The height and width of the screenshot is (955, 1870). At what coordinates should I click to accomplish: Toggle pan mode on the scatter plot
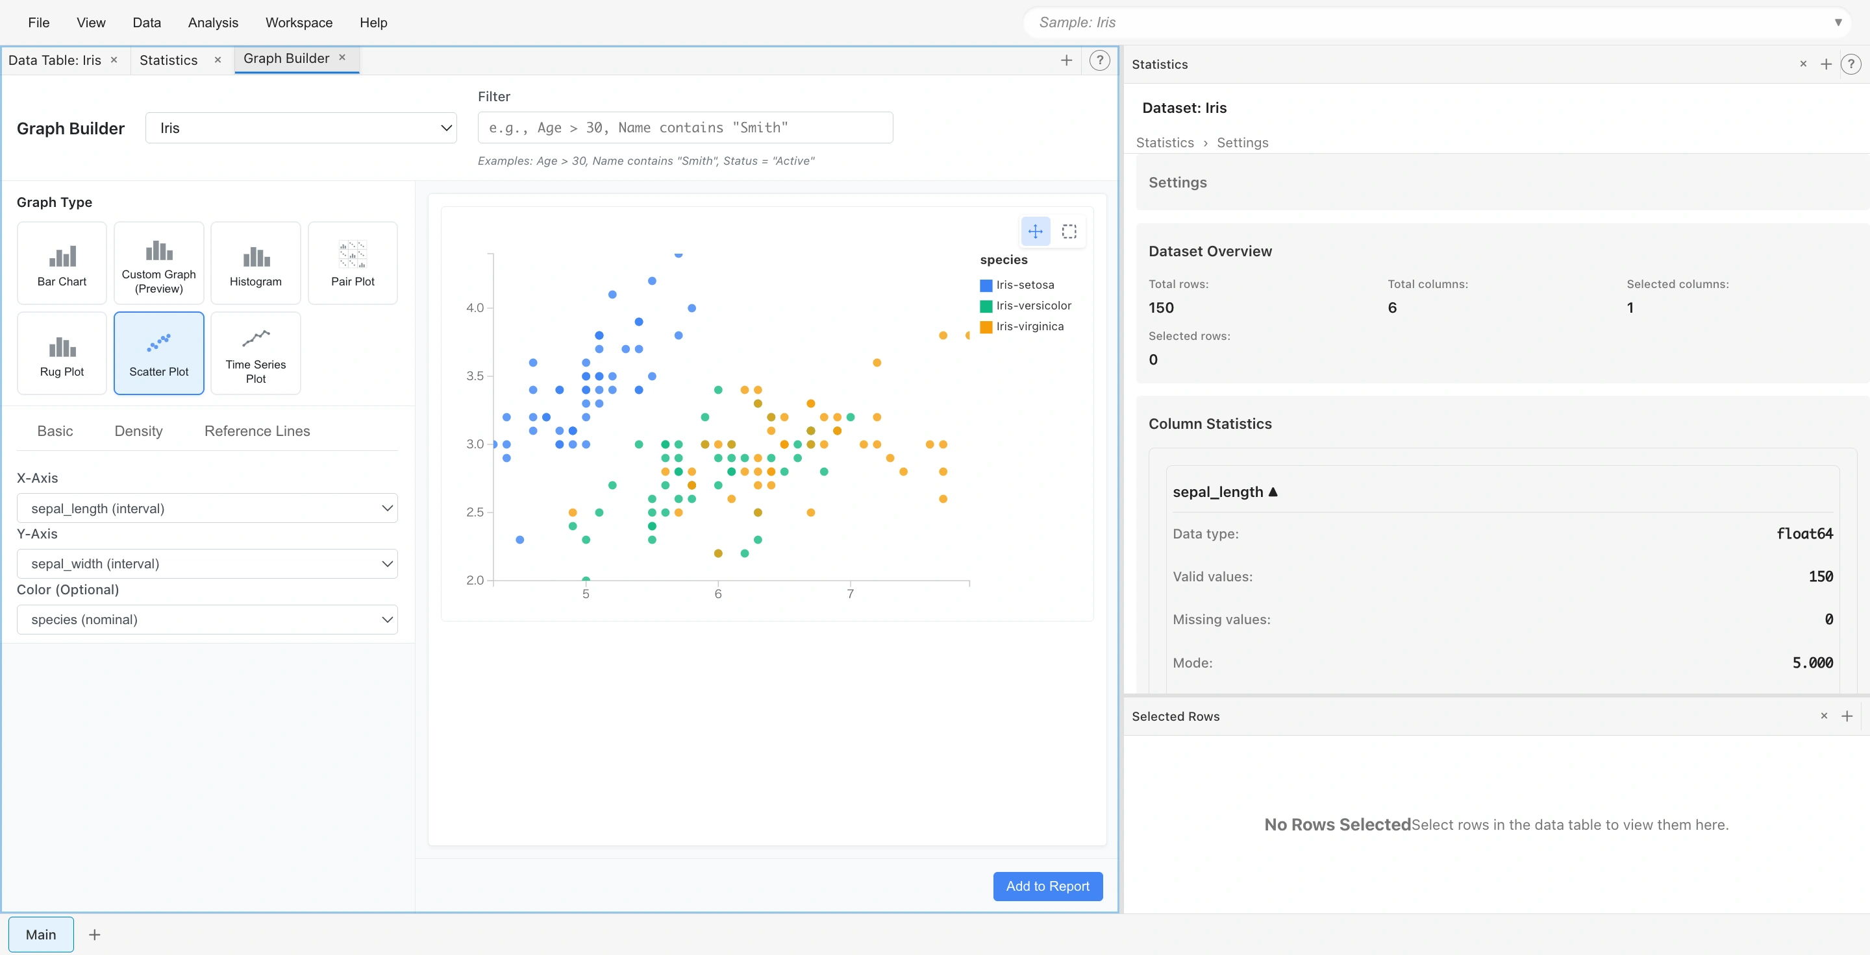point(1034,232)
